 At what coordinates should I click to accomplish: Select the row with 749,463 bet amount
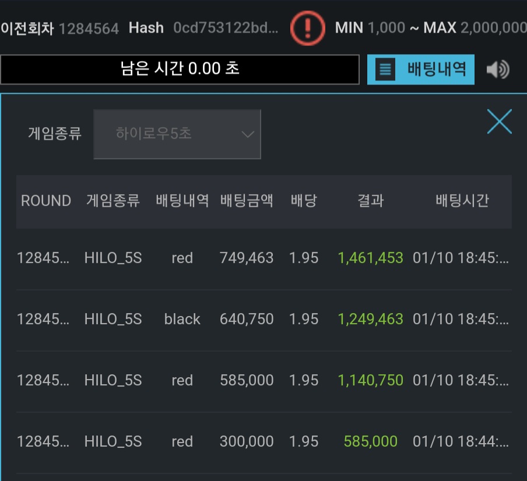pos(264,258)
